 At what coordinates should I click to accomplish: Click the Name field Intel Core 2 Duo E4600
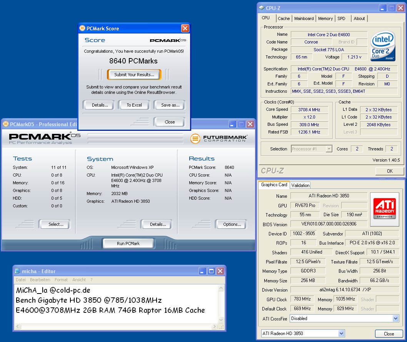click(329, 35)
